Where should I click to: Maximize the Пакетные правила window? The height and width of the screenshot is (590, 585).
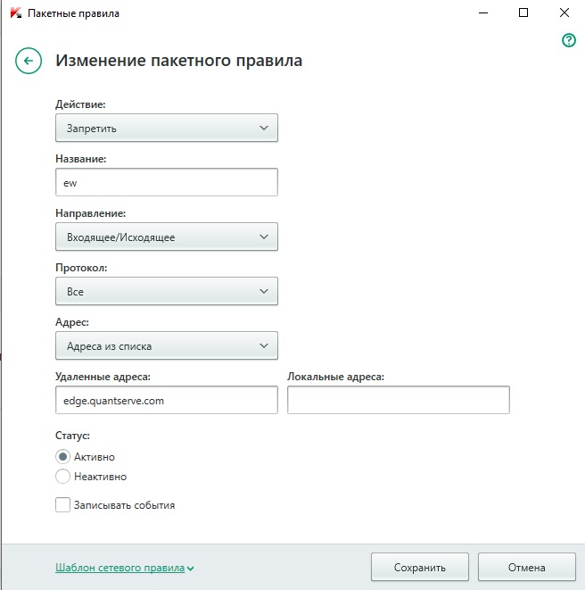click(x=523, y=13)
